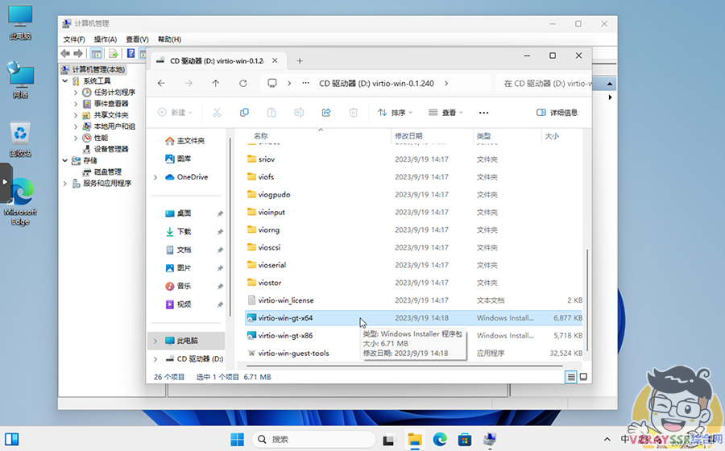Go back with Explorer back arrow
725x451 pixels.
pos(161,83)
